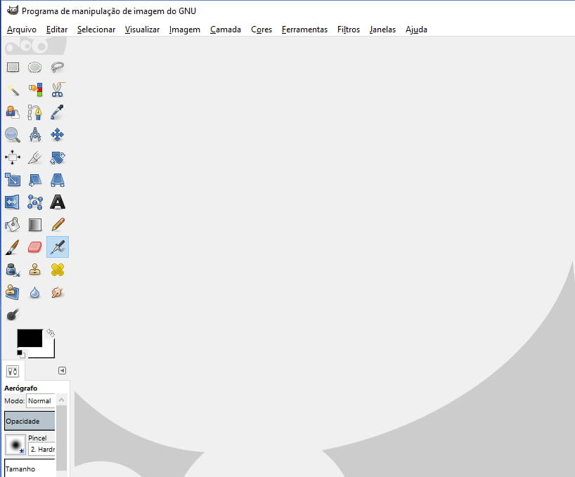575x477 pixels.
Task: Choose the Fuzzy Select magic wand tool
Action: pyautogui.click(x=13, y=90)
